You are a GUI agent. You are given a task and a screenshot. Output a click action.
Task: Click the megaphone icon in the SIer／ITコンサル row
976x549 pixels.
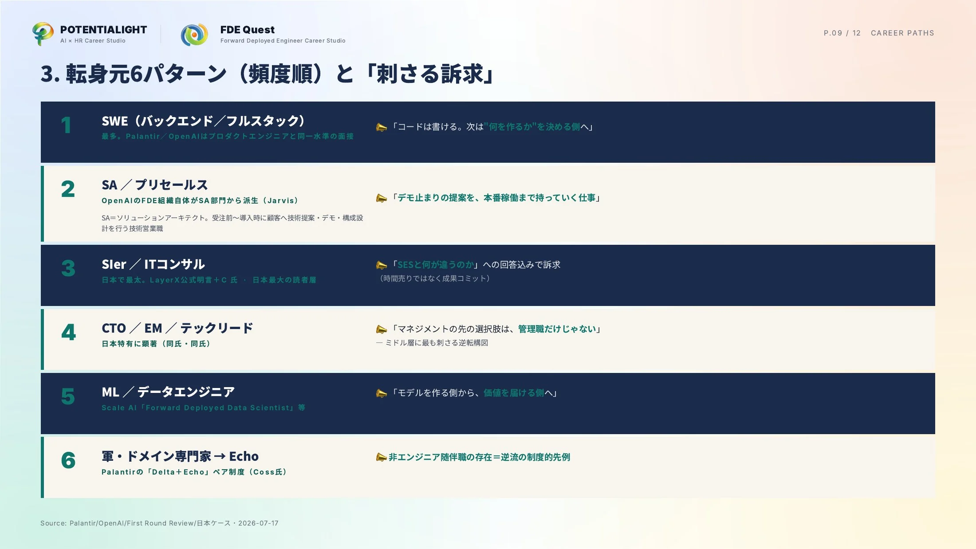tap(382, 265)
